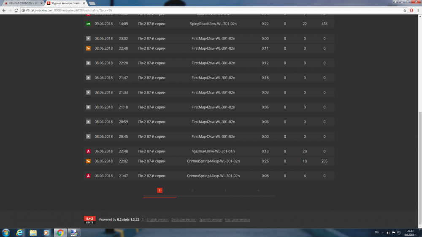Click the flight time 0:26
The height and width of the screenshot is (237, 422).
click(x=265, y=161)
